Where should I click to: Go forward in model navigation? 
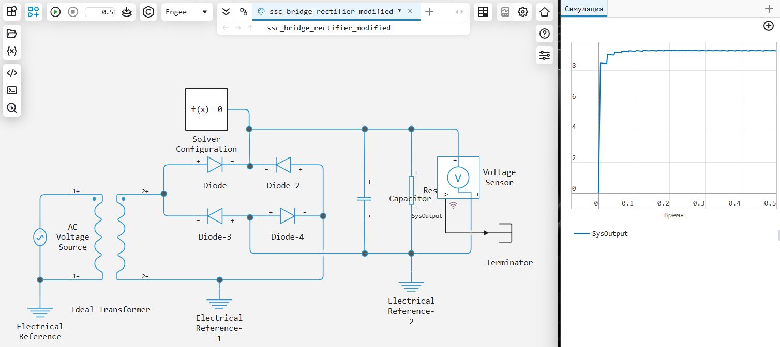[x=238, y=28]
